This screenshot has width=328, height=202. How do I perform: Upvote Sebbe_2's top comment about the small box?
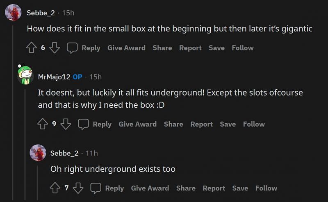pyautogui.click(x=32, y=48)
